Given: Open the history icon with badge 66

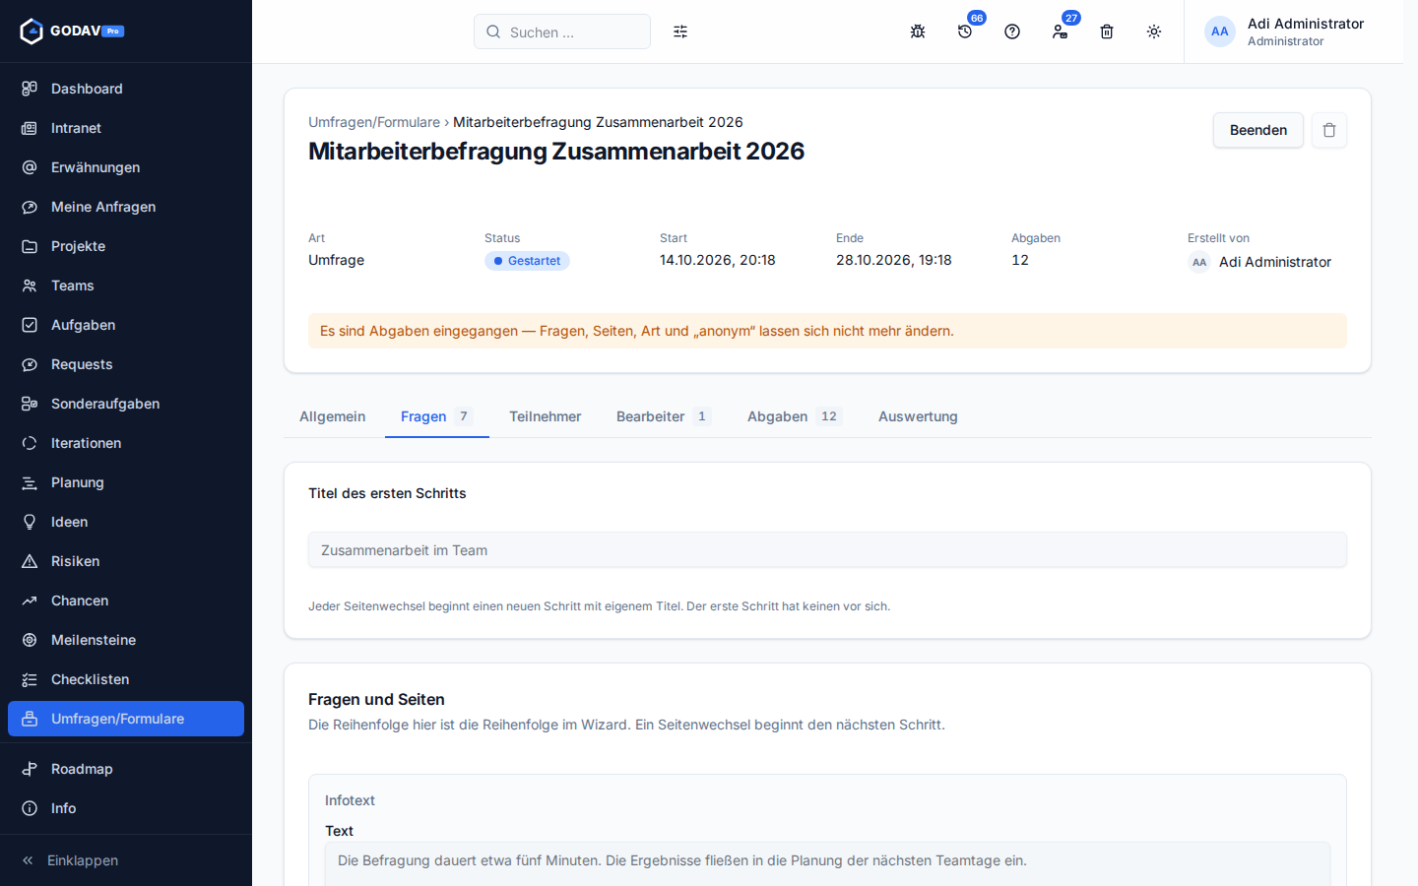Looking at the screenshot, I should [965, 32].
